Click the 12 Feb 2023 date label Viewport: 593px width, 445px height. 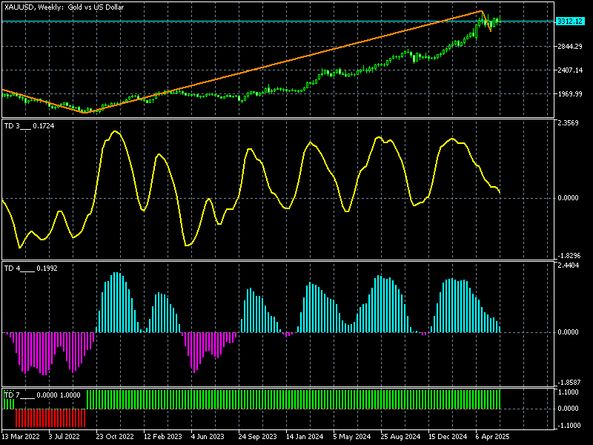pos(162,437)
